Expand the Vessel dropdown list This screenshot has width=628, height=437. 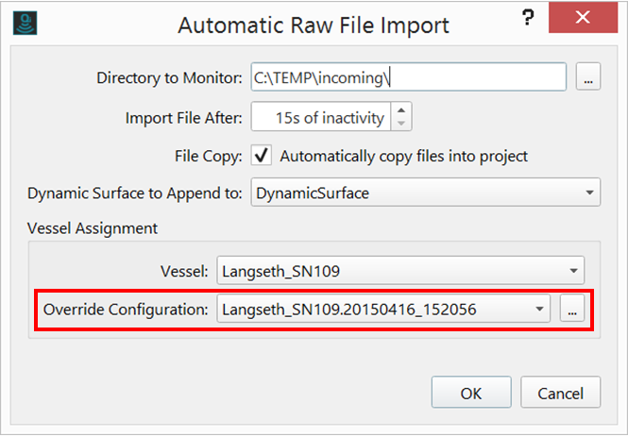574,271
